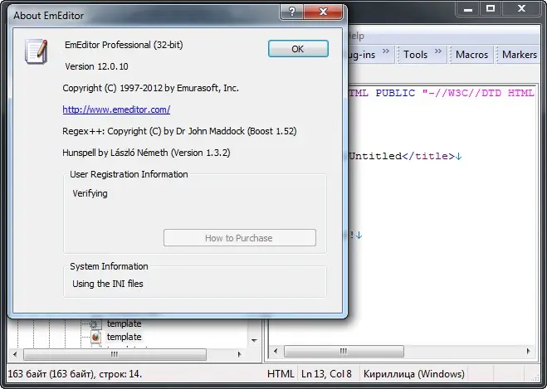
Task: Click HTML configuration in status bar
Action: click(x=281, y=374)
